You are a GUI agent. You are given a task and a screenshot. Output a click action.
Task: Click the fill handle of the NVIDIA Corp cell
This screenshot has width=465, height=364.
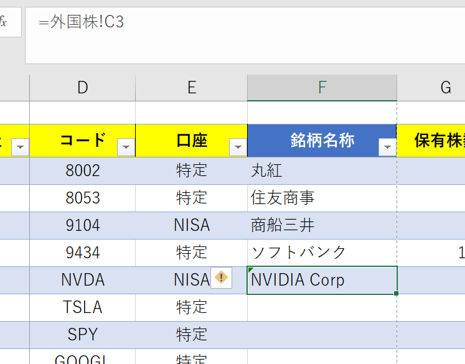click(x=396, y=294)
